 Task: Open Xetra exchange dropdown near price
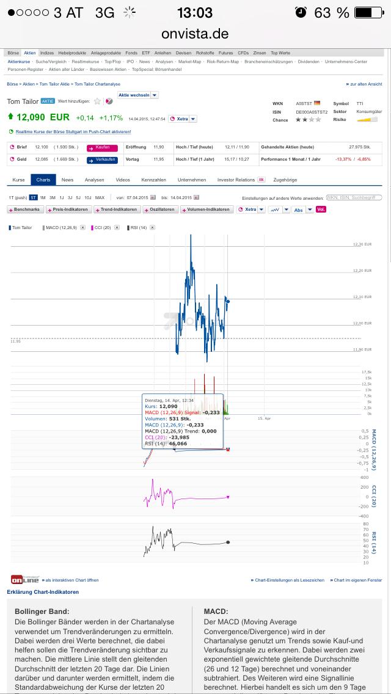(183, 119)
